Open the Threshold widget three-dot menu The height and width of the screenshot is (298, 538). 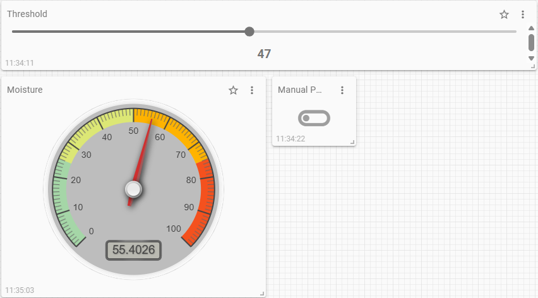coord(522,15)
